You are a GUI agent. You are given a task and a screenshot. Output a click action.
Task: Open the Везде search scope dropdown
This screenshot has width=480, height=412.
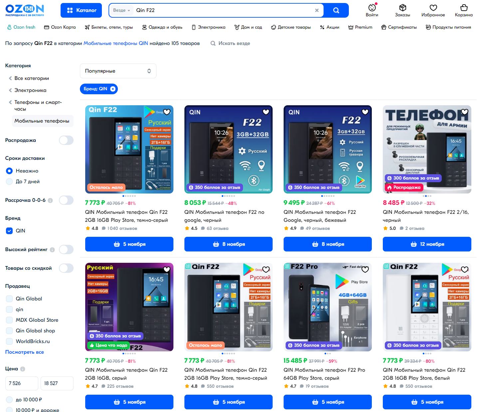tap(121, 10)
